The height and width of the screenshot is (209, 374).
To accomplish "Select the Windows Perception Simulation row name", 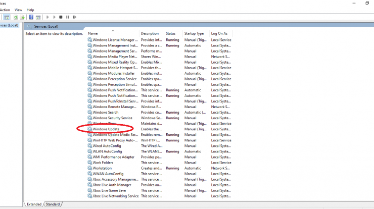I will [115, 84].
